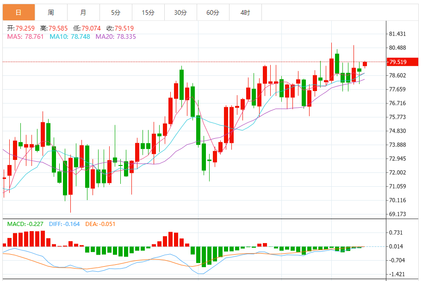Click the DIFF: -0.164 label
The width and height of the screenshot is (422, 281).
pyautogui.click(x=64, y=224)
